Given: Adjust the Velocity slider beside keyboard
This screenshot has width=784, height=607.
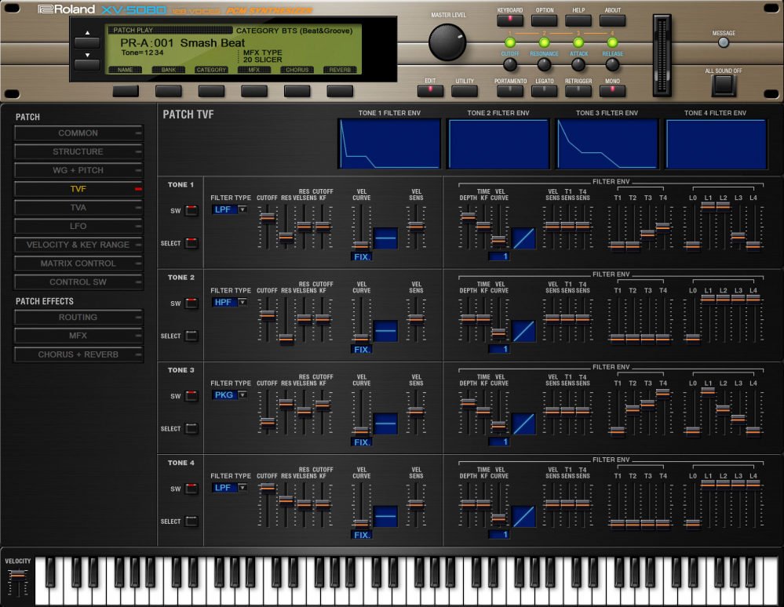Looking at the screenshot, I should pos(18,575).
